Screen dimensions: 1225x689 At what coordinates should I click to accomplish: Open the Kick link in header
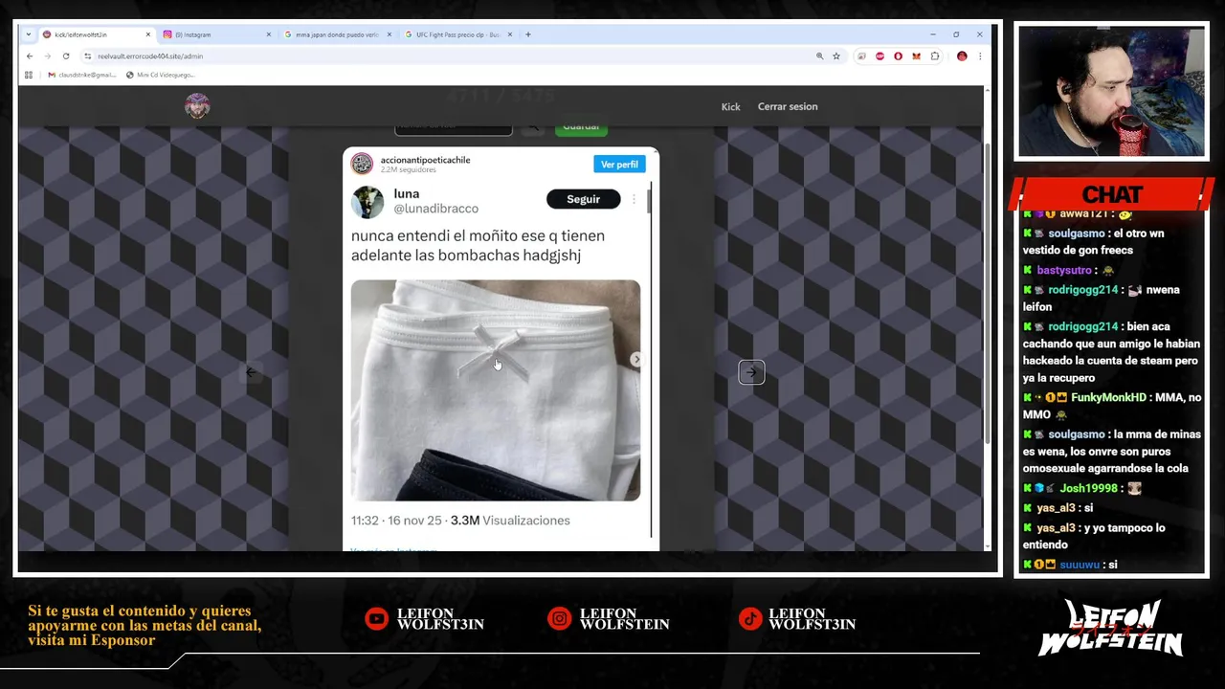point(730,106)
